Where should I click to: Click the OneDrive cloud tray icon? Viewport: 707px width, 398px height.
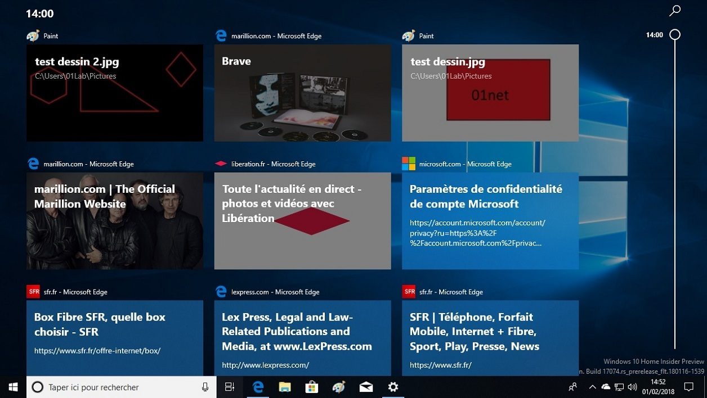(x=606, y=387)
